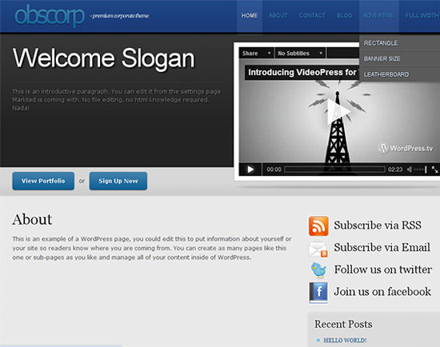Mute the video with speaker icon
Screen dimensions: 440x347
409,170
